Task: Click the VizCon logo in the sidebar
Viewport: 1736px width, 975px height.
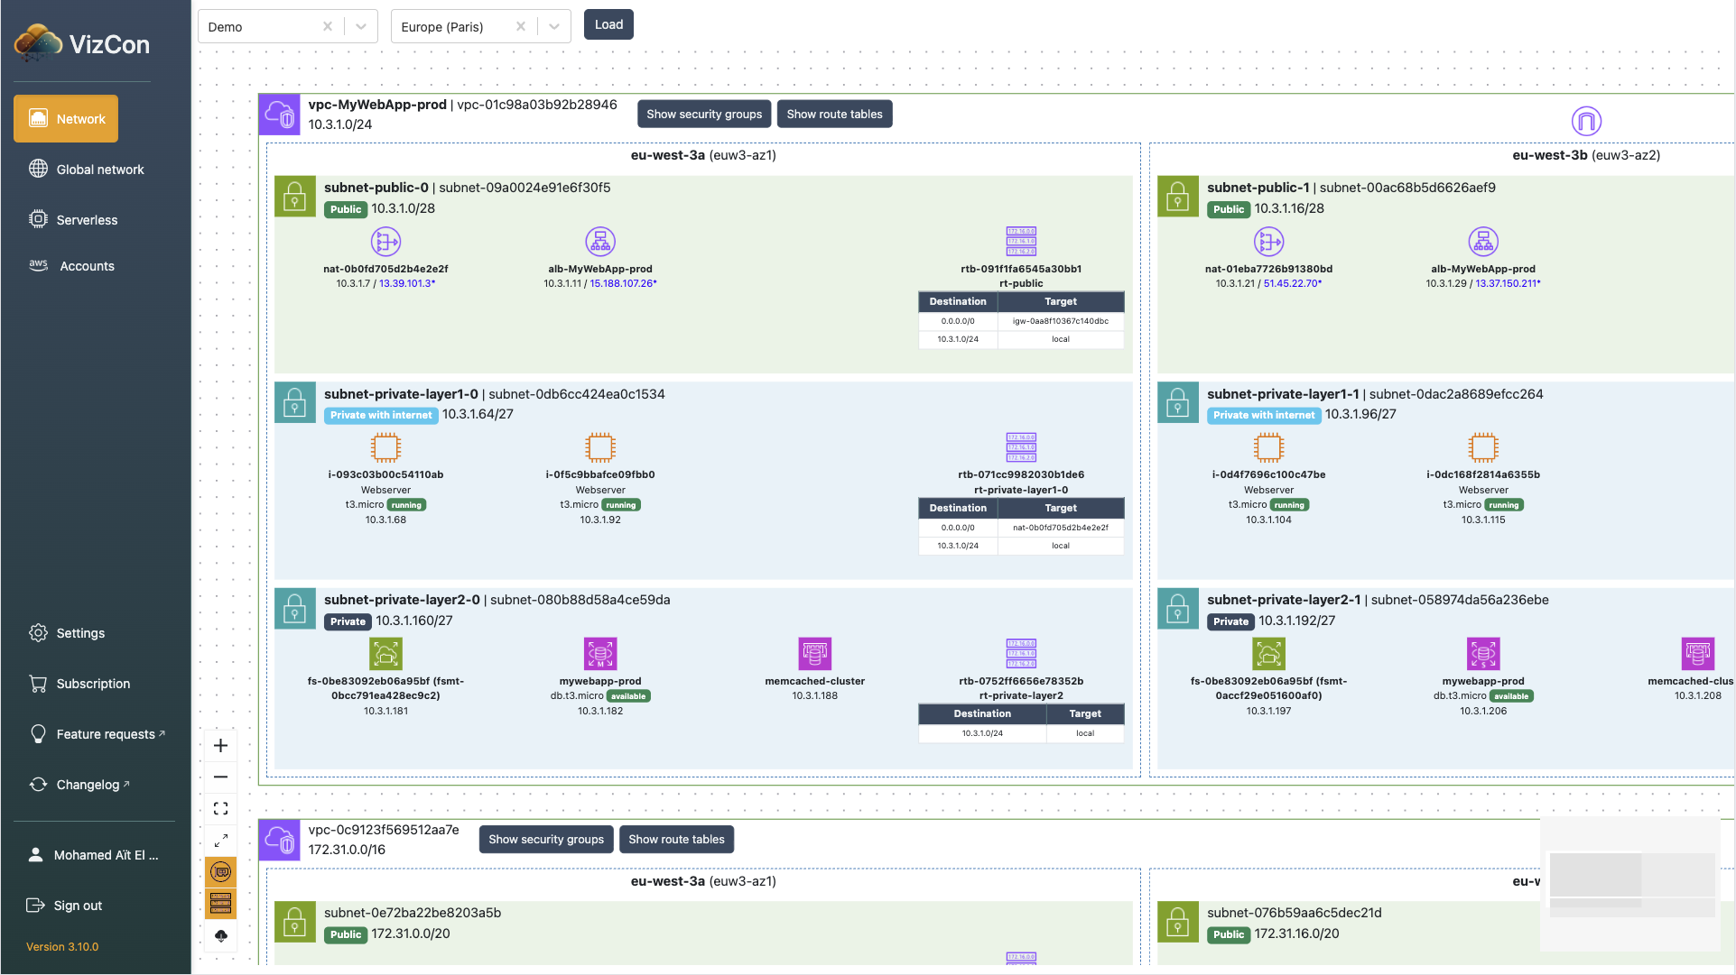Action: tap(79, 42)
